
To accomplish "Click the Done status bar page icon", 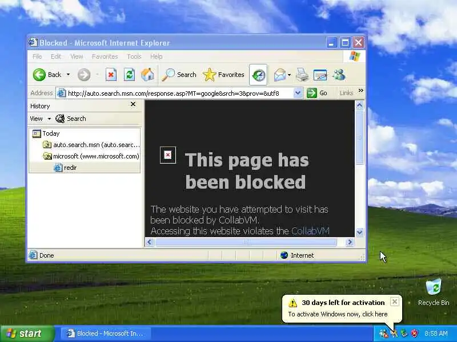I will click(x=33, y=255).
